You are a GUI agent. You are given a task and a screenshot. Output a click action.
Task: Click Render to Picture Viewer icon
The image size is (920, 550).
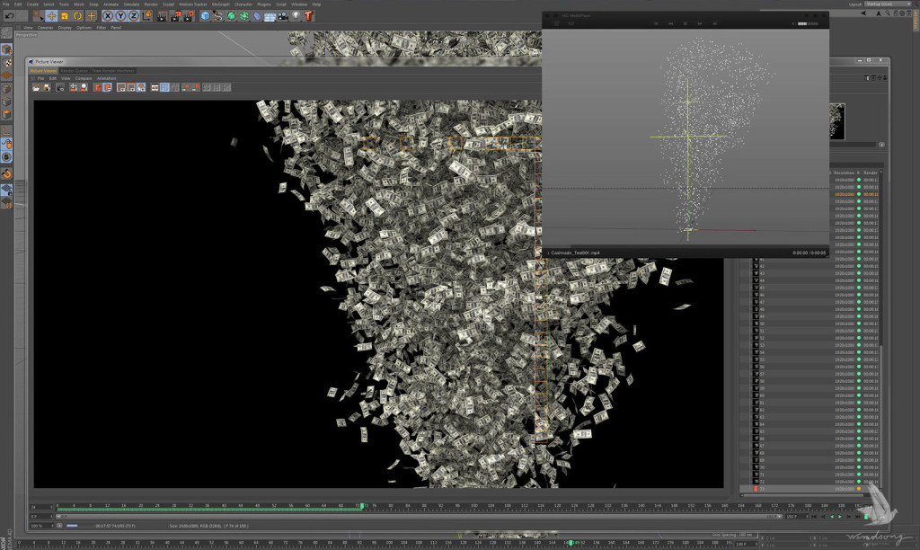(x=177, y=16)
